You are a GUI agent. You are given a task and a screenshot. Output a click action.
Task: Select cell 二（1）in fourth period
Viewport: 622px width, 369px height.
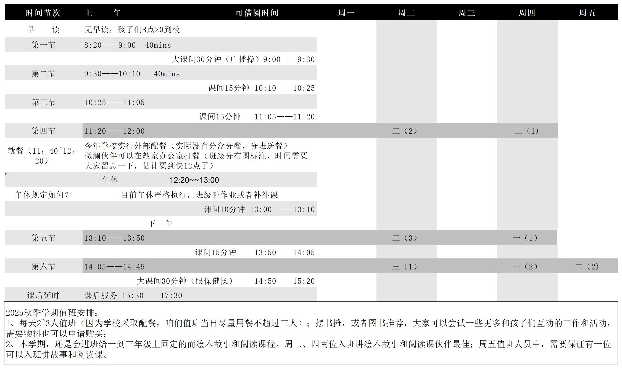pos(527,131)
